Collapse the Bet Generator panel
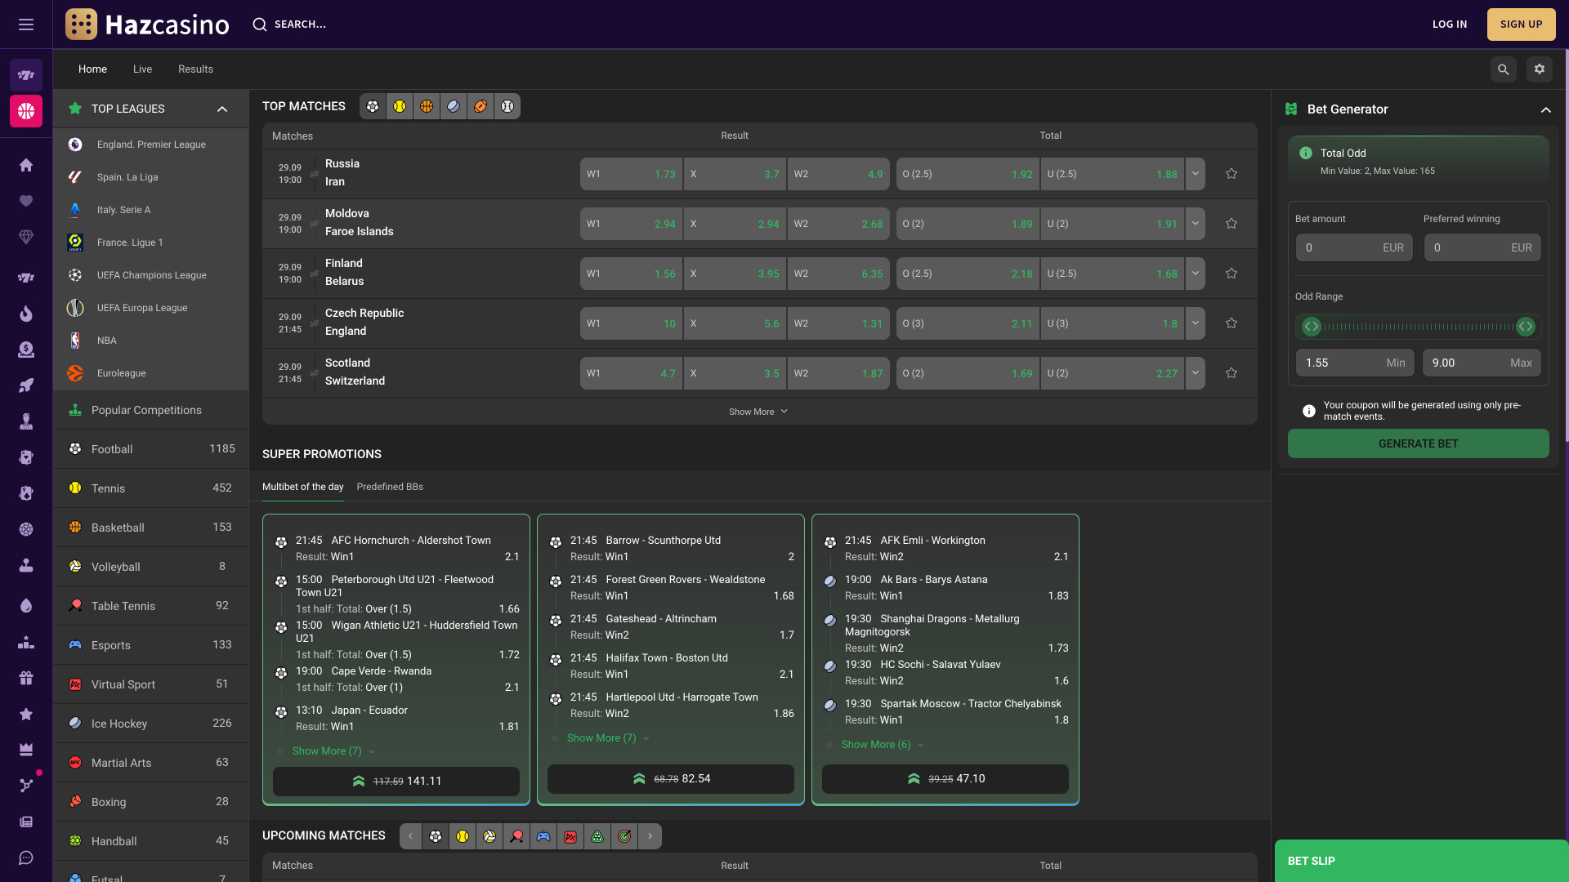The width and height of the screenshot is (1569, 882). (x=1546, y=109)
